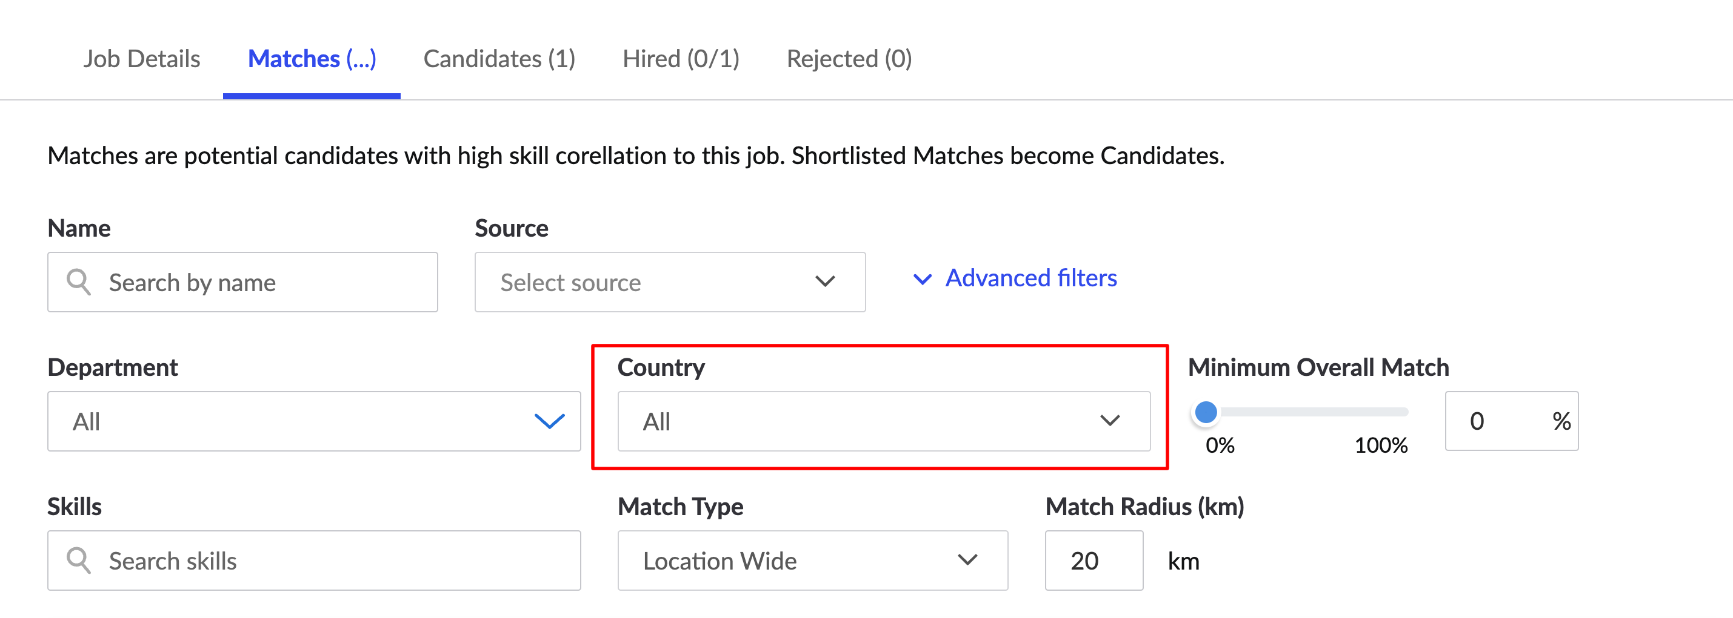
Task: Click the chevron arrow in Country dropdown
Action: point(1109,421)
